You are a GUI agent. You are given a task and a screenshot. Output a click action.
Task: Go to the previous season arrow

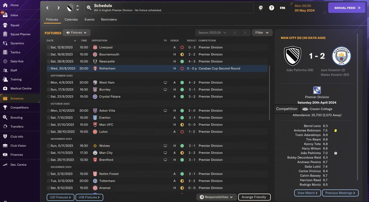[235, 33]
